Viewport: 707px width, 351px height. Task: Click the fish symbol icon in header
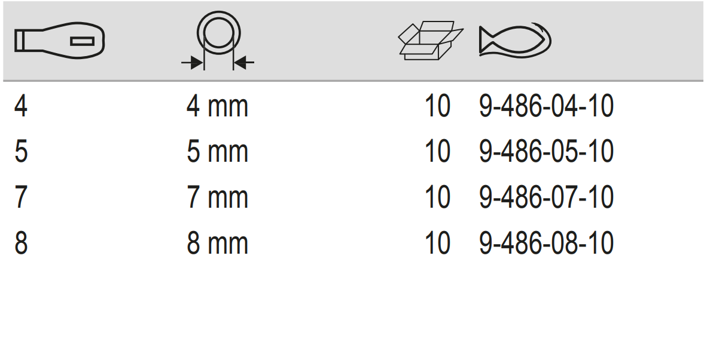tap(514, 41)
